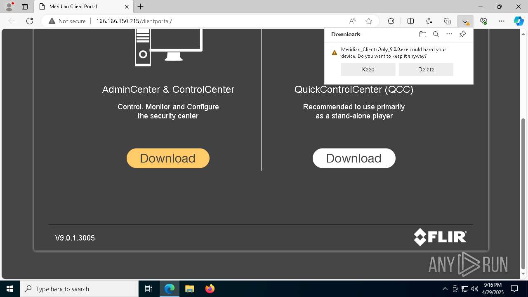
Task: Open File Explorer from taskbar
Action: click(189, 289)
